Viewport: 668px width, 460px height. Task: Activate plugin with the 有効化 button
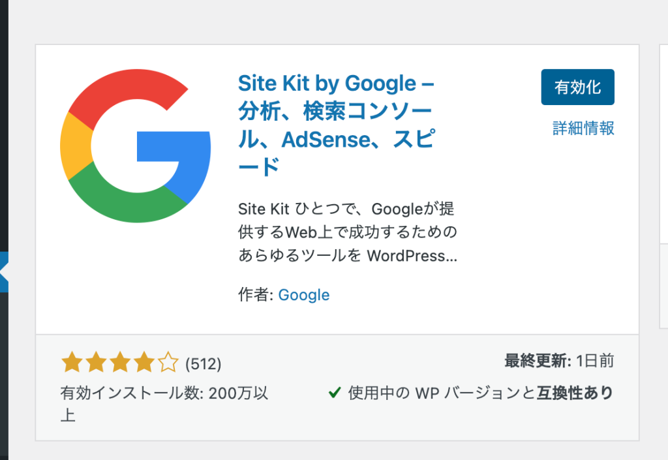(x=578, y=87)
